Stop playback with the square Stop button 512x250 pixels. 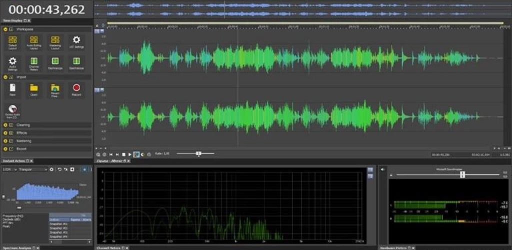coord(124,154)
